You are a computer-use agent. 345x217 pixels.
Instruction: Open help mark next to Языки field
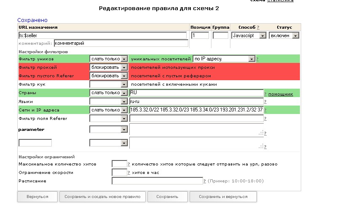pos(265,102)
